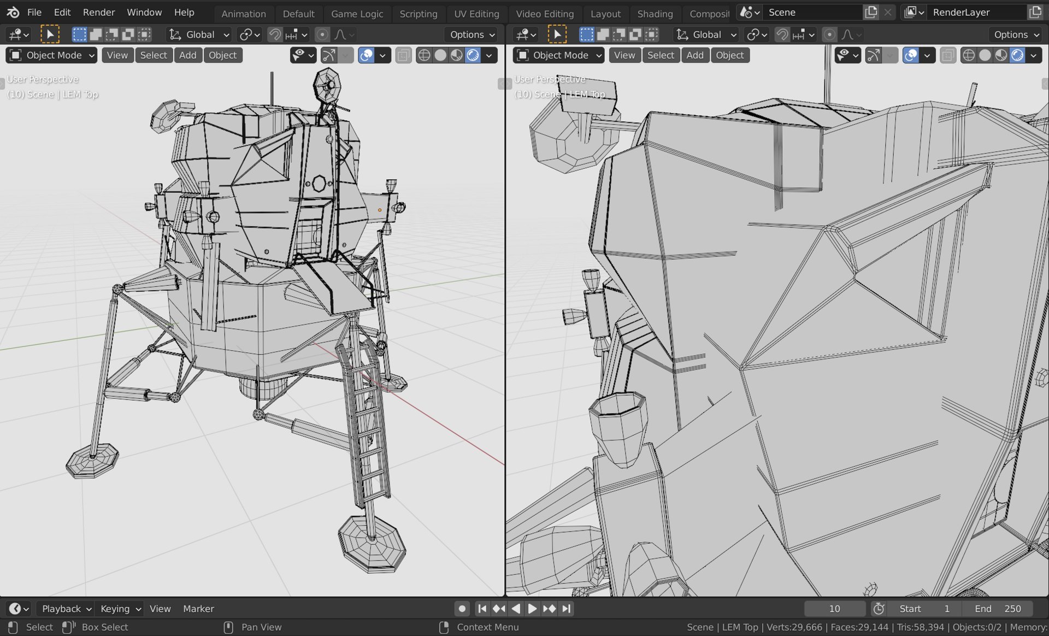Toggle auto keying record button
This screenshot has height=636, width=1049.
coord(462,608)
